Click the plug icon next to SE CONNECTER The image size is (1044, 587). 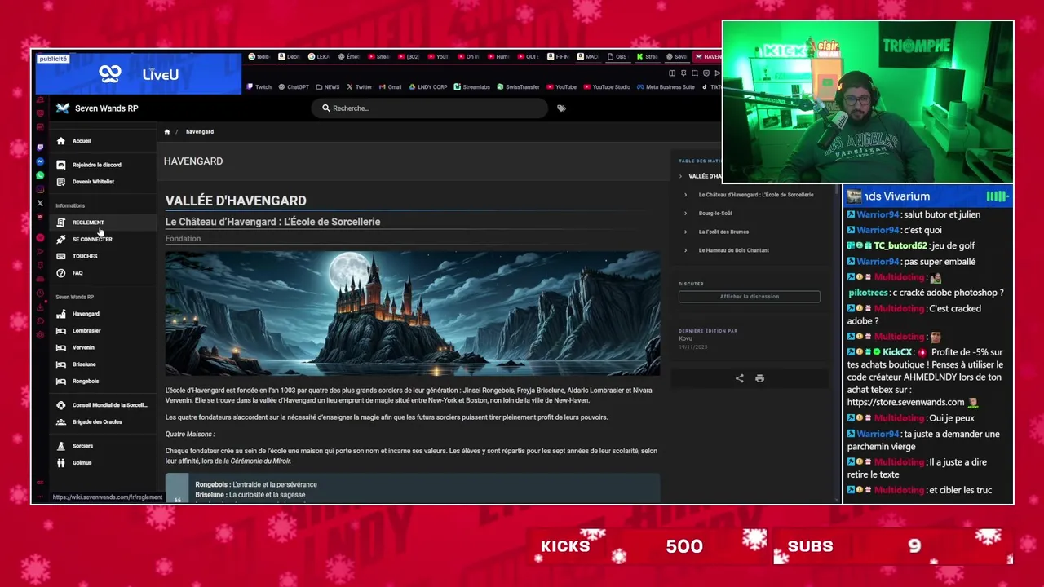60,240
